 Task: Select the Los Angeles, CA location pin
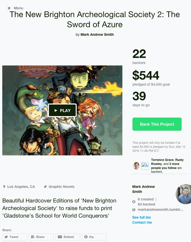click(4, 187)
